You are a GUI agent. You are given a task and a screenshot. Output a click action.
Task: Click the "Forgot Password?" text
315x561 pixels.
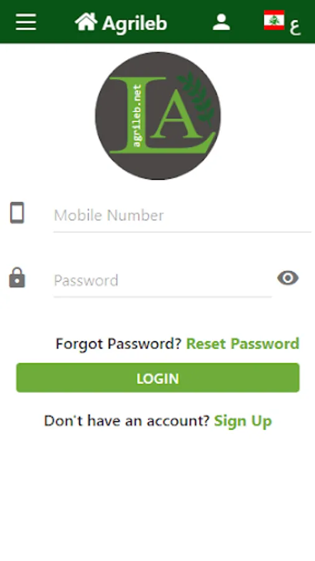coord(119,344)
